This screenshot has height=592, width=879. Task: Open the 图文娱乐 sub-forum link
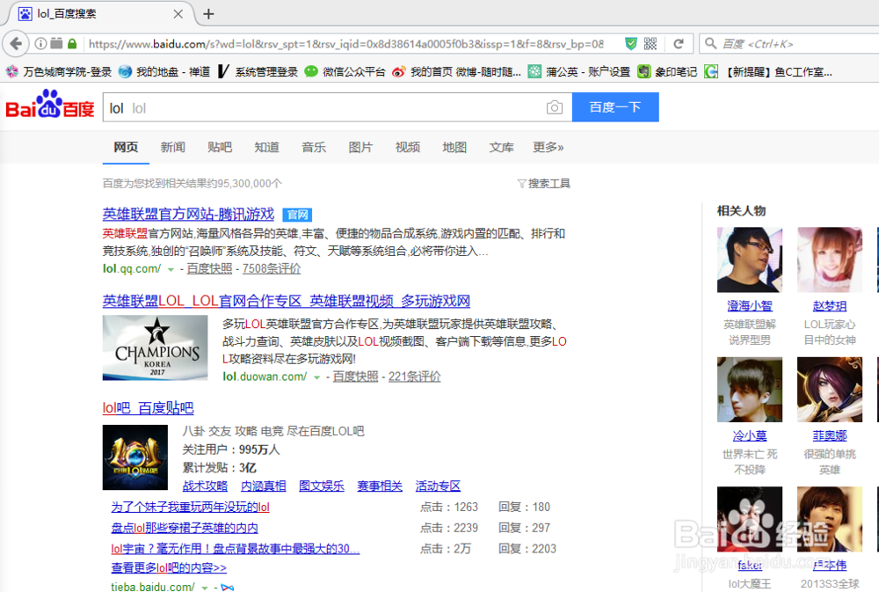click(321, 486)
